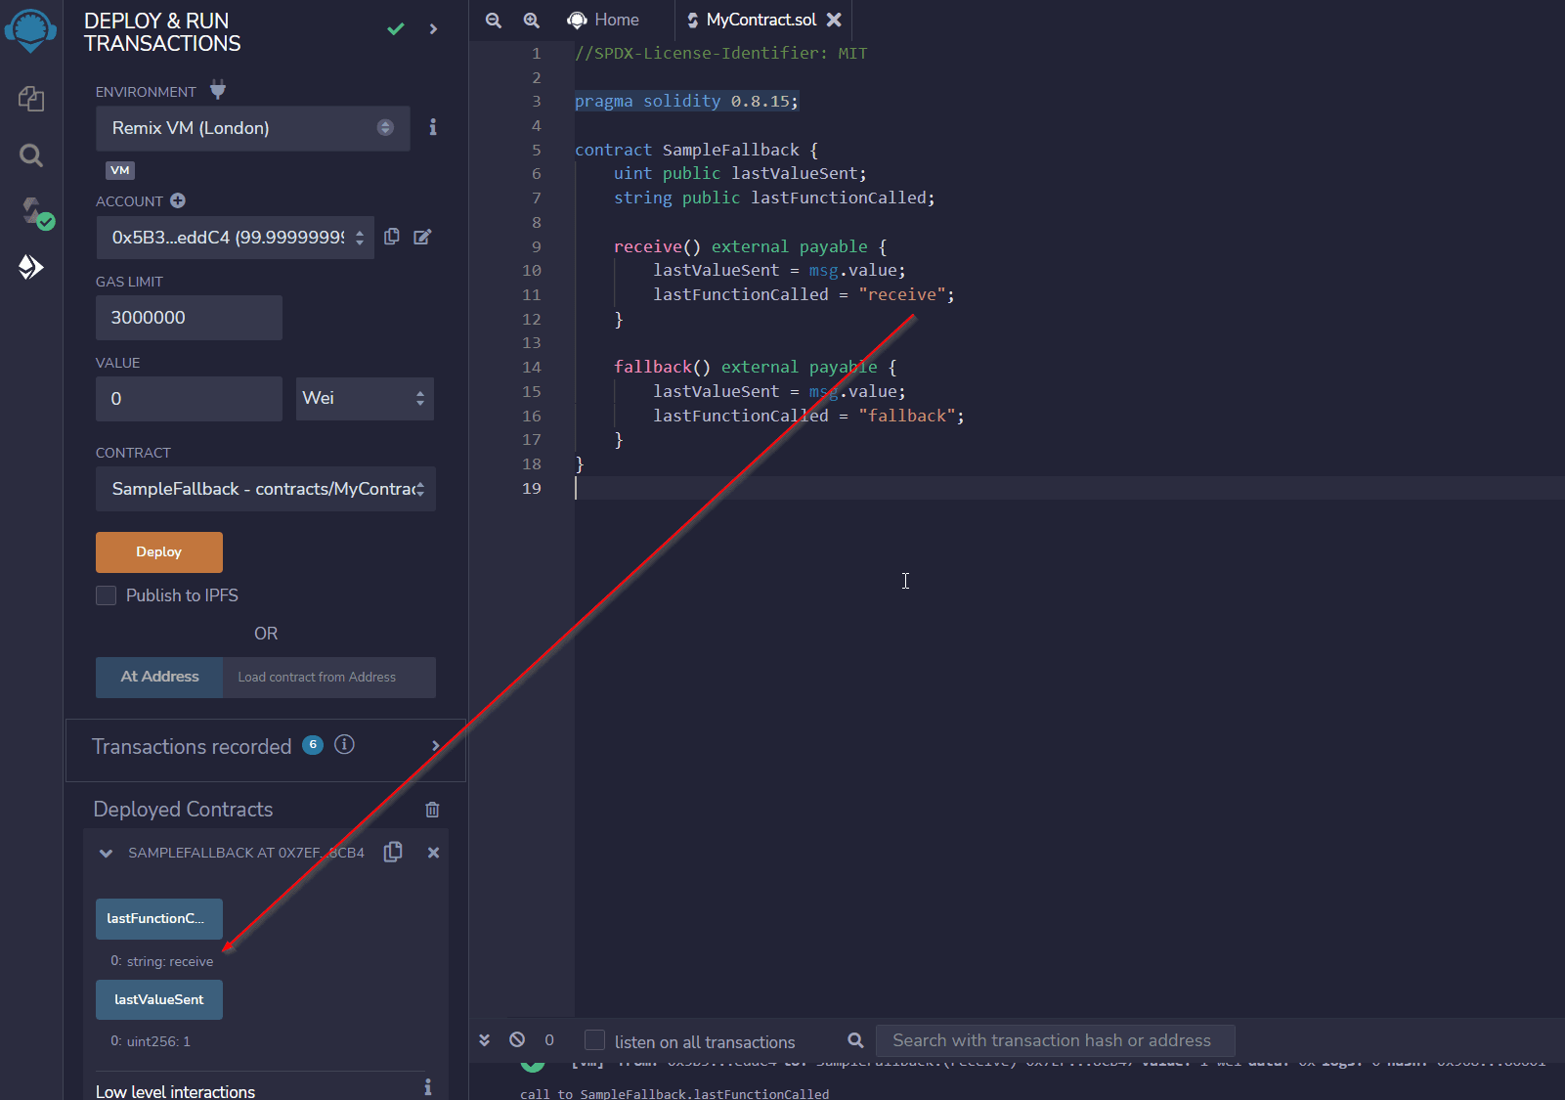1565x1100 pixels.
Task: Click the terminal search magnifier icon
Action: click(855, 1040)
